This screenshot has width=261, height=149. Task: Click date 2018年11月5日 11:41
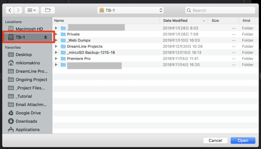pyautogui.click(x=180, y=59)
